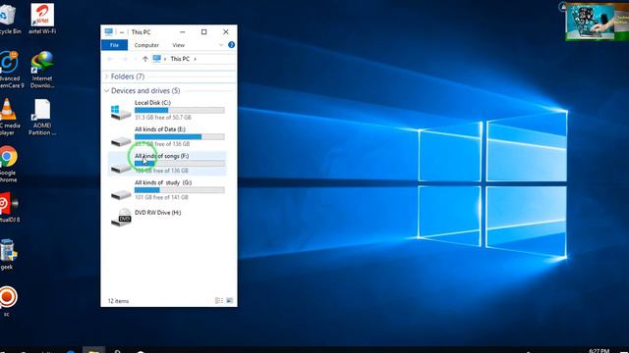Open the Help question mark icon
629x353 pixels.
(x=232, y=45)
